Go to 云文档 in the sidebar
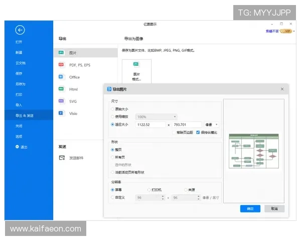The width and height of the screenshot is (301, 241). click(21, 63)
